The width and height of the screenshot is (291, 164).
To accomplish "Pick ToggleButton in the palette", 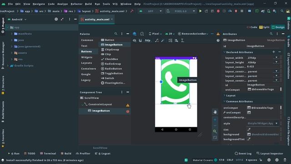I will [x=114, y=73].
